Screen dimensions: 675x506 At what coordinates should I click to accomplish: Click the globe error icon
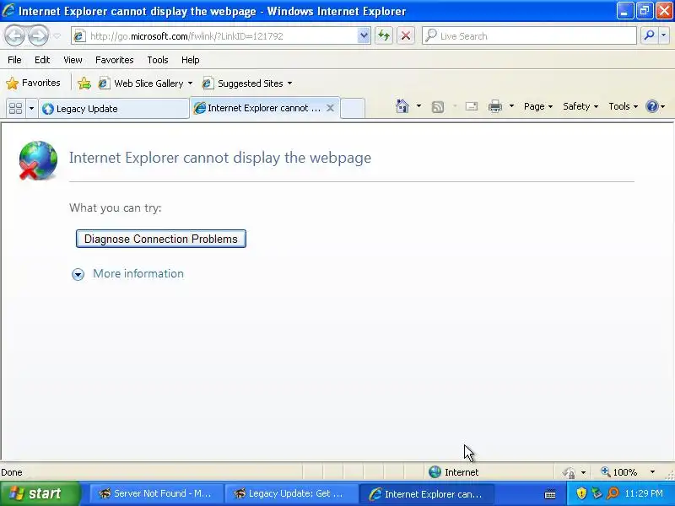(x=38, y=160)
